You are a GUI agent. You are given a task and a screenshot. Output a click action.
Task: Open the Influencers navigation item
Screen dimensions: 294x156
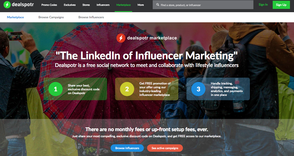point(103,5)
